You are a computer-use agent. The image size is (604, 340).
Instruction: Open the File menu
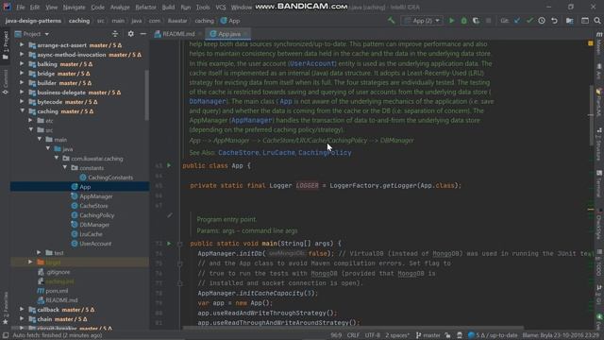point(21,8)
